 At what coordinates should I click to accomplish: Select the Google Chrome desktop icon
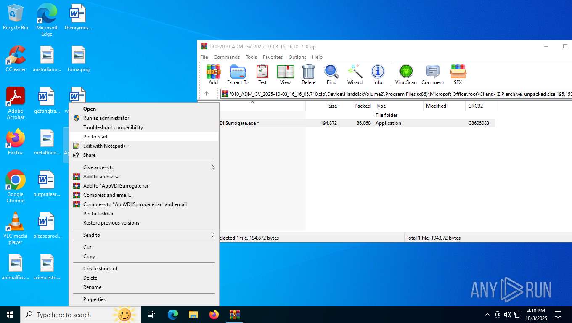(16, 187)
